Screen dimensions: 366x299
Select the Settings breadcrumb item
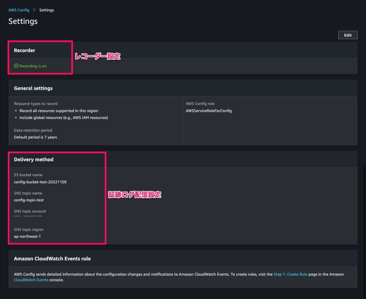click(47, 10)
